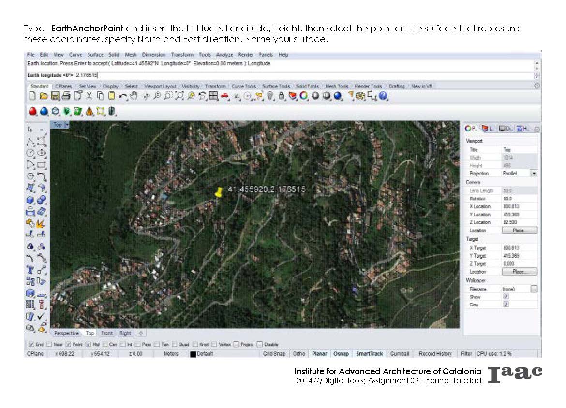Undo the last action via the Undo icon
This screenshot has width=566, height=408.
click(121, 96)
